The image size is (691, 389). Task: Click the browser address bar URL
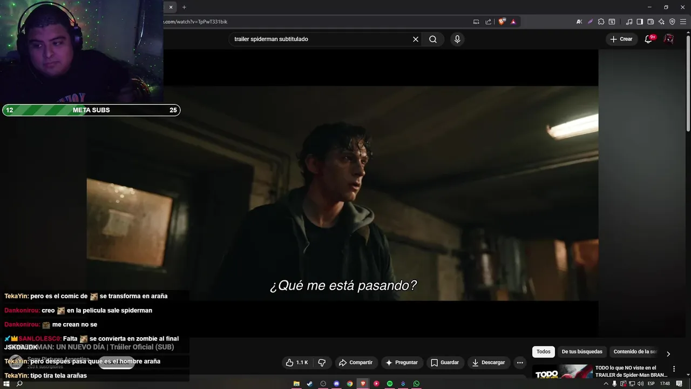(x=195, y=22)
